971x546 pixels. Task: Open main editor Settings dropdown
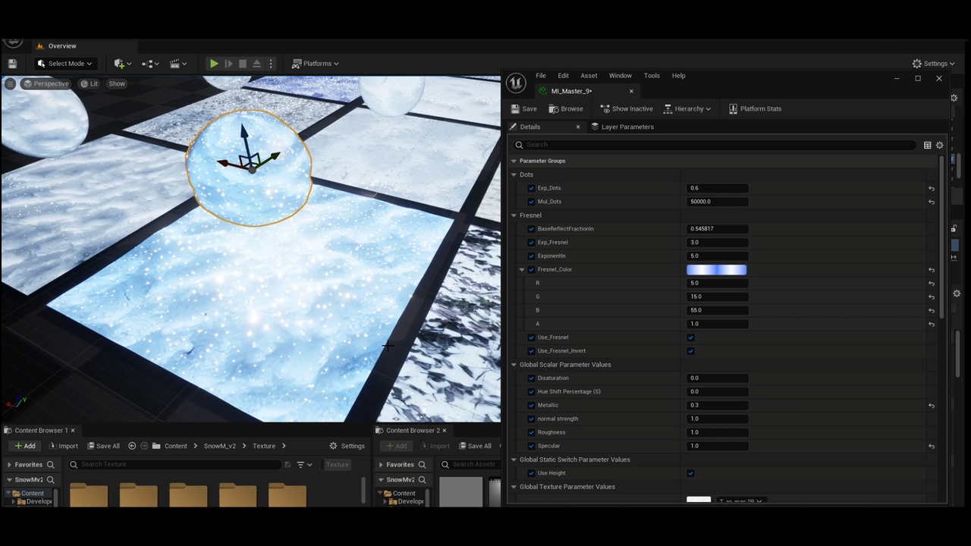[x=934, y=64]
